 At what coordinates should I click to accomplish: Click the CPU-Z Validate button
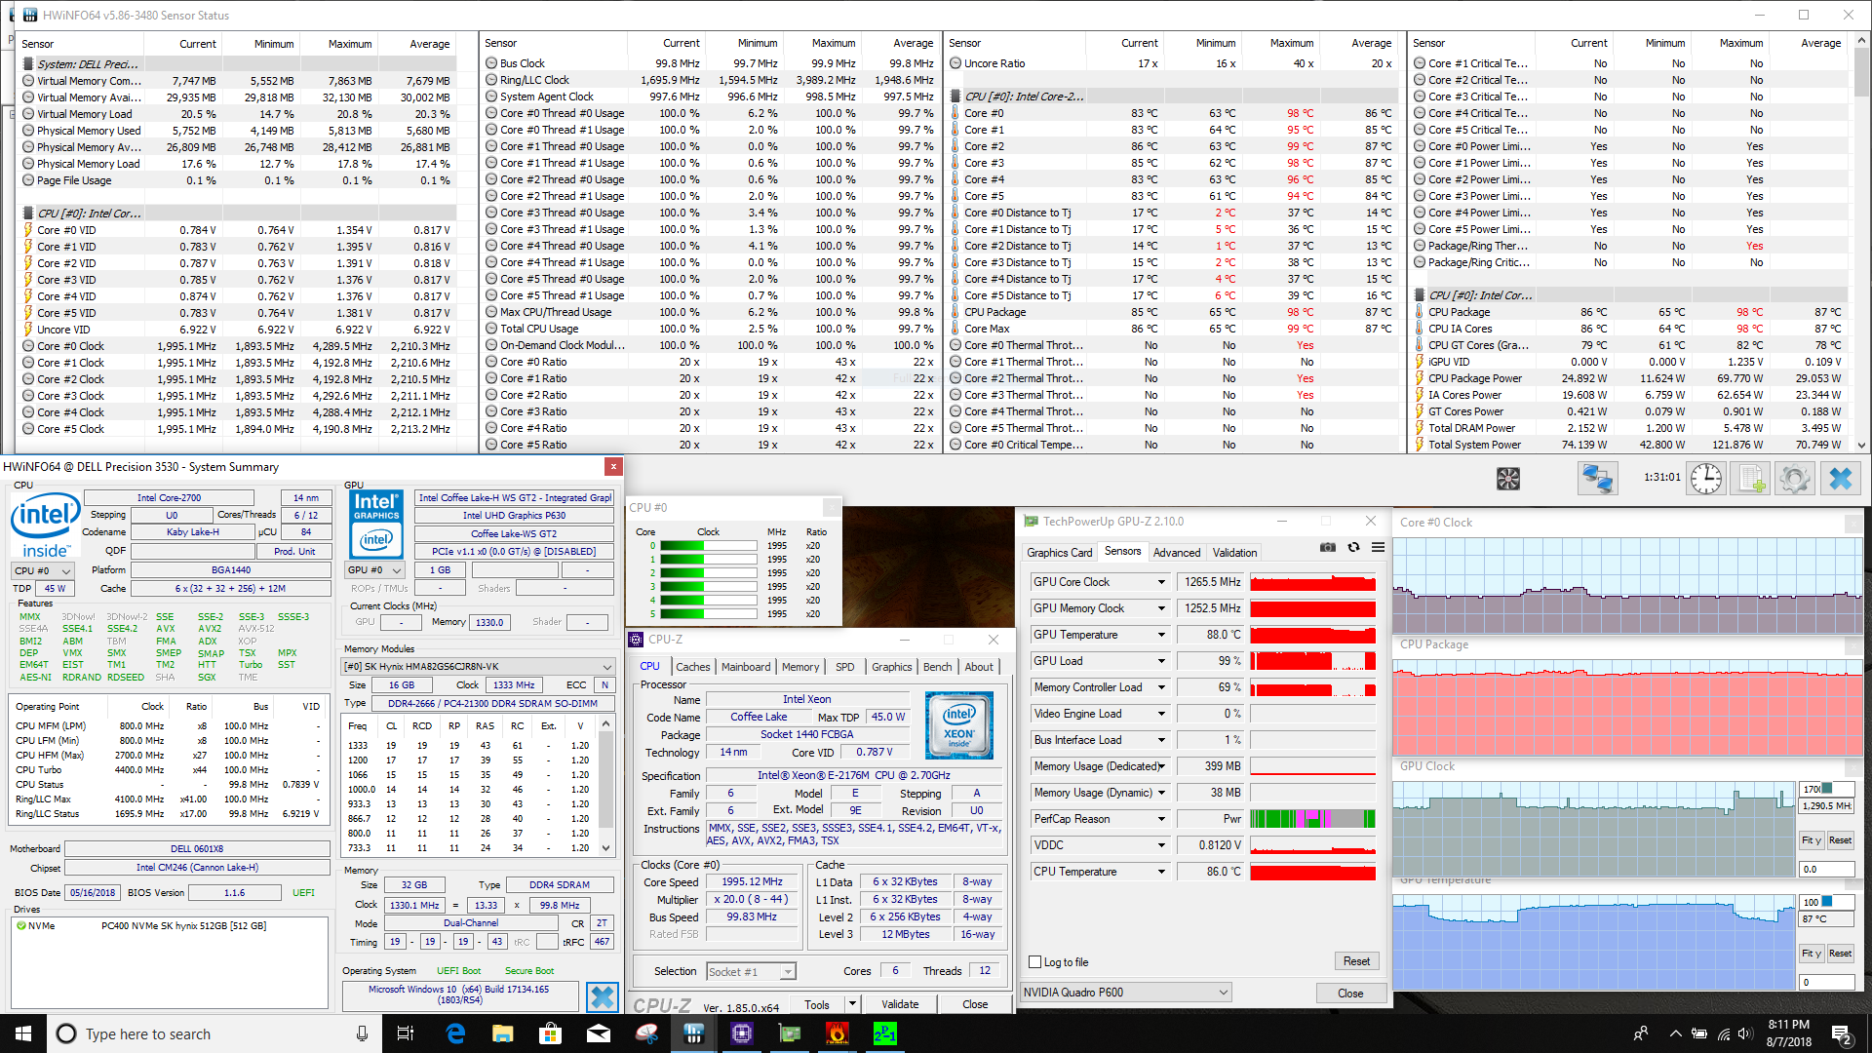[899, 1004]
